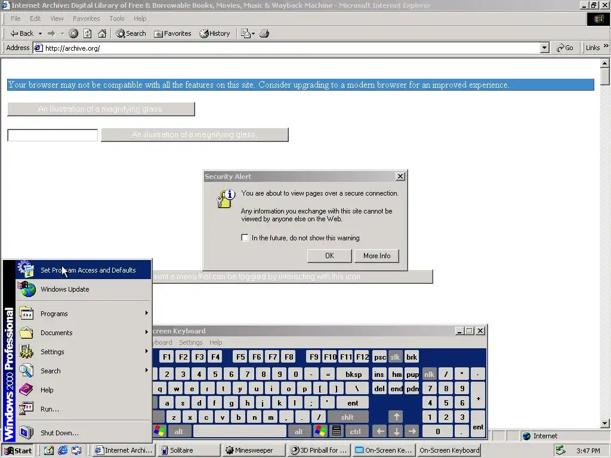Viewport: 611px width, 458px height.
Task: Click the archive.org search text field
Action: point(53,135)
